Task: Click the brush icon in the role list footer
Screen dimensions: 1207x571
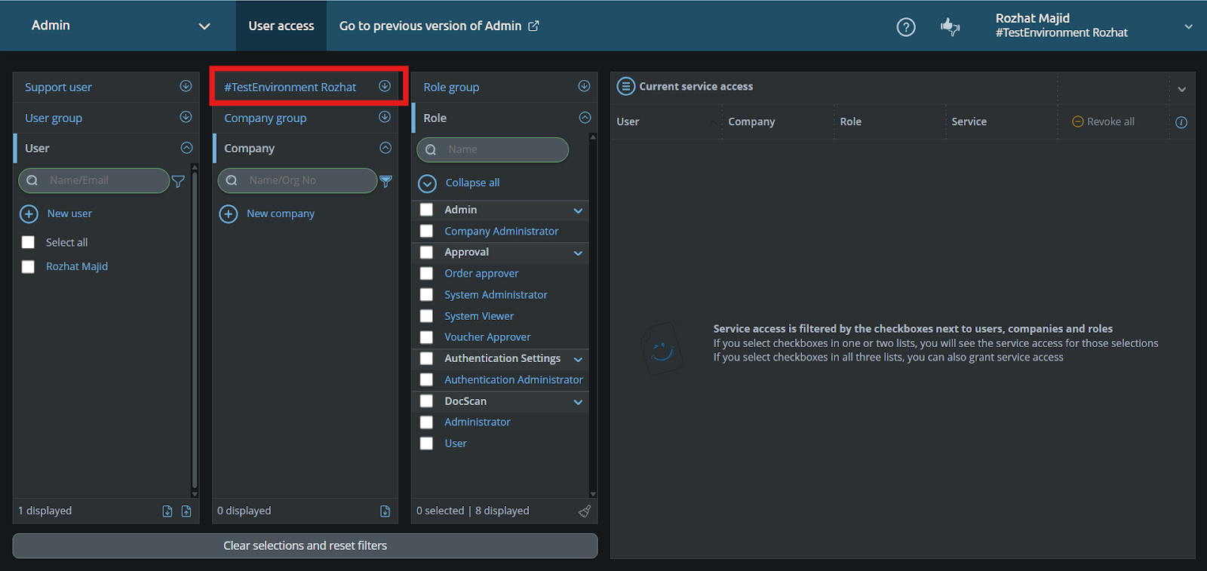Action: [585, 511]
